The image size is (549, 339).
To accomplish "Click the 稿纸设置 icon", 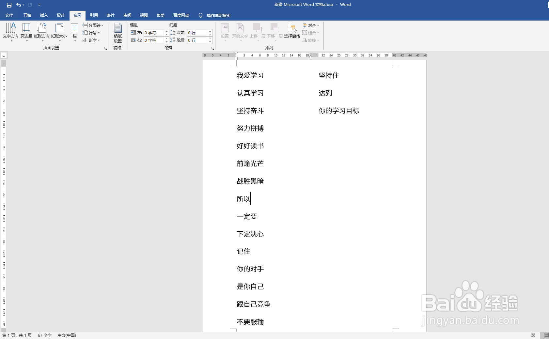I will click(118, 33).
